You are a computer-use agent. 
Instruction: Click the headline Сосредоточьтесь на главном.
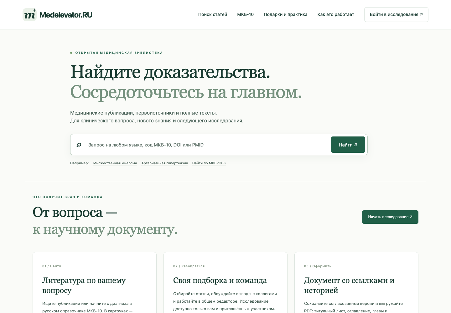point(186,92)
